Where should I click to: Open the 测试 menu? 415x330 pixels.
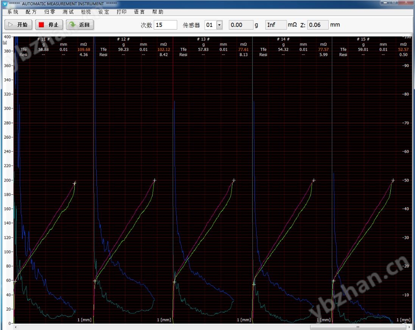pos(68,12)
